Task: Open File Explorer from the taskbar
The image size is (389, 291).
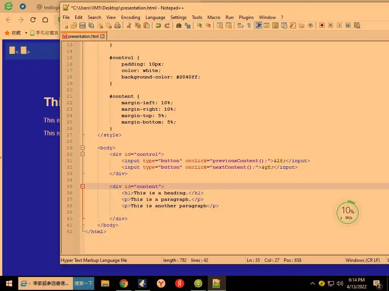Action: coord(105,283)
